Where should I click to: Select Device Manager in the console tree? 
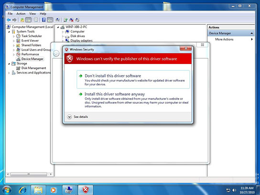tap(32, 59)
